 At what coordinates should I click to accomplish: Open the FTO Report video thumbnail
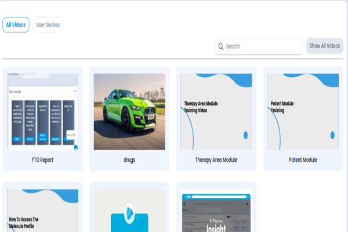click(x=42, y=112)
